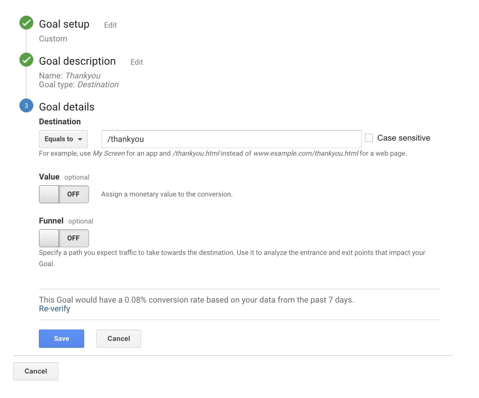This screenshot has height=398, width=479.
Task: Click the Goal setup completion checkmark
Action: click(x=26, y=23)
